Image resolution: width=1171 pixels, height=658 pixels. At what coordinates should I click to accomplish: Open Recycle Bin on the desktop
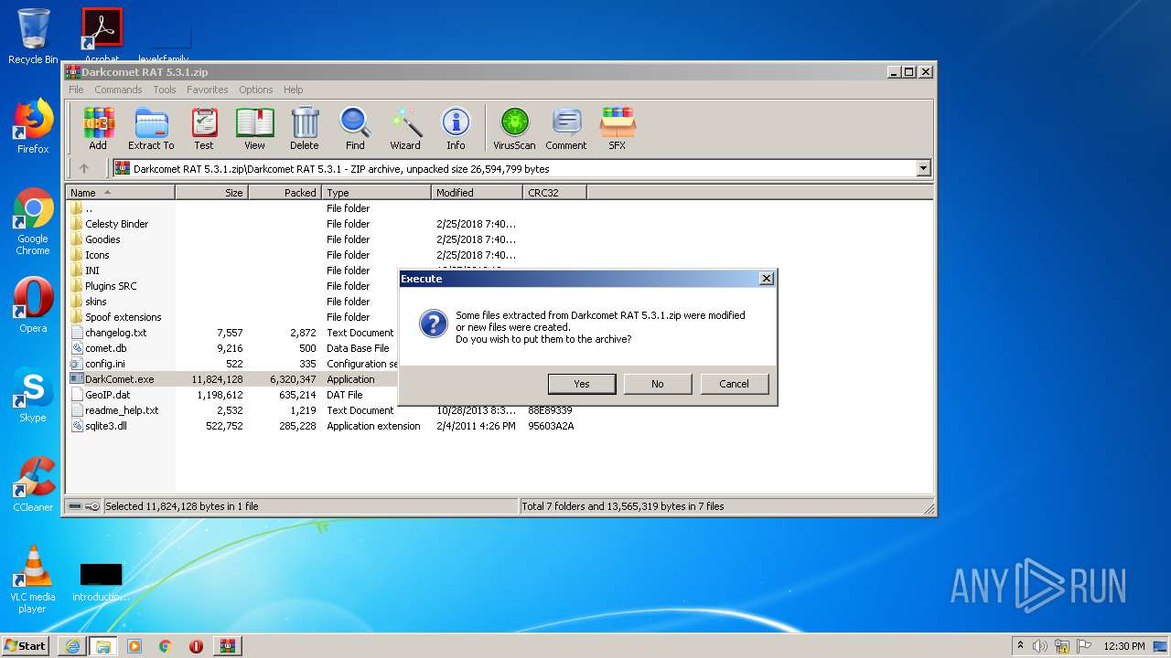[33, 37]
